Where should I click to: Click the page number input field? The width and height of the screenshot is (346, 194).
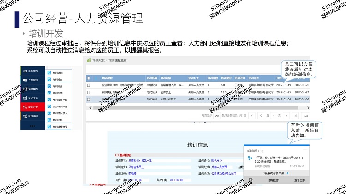[273, 115]
